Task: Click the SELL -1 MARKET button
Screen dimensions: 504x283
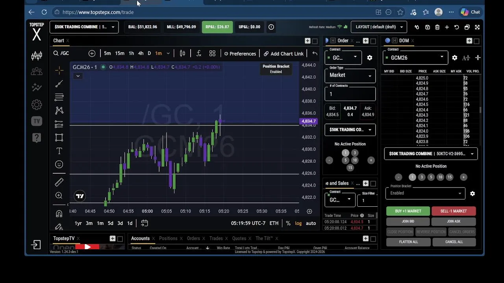Action: [454, 211]
